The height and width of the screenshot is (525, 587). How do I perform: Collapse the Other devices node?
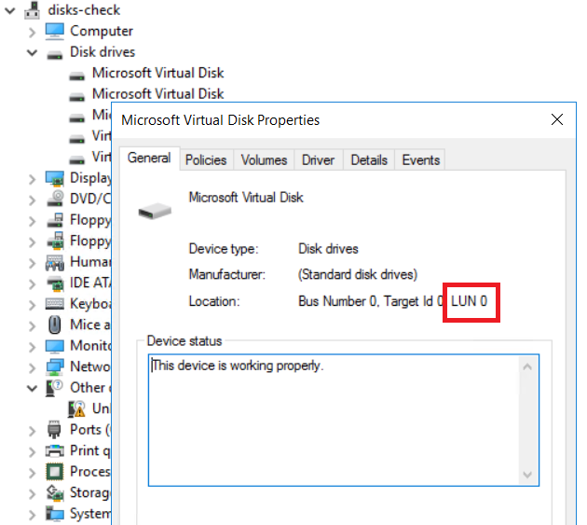[33, 388]
